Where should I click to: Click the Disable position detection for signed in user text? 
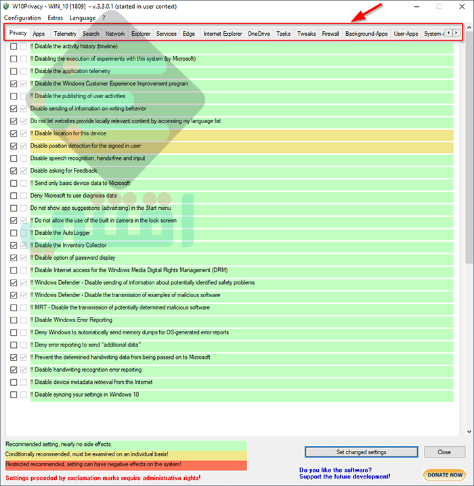[85, 146]
